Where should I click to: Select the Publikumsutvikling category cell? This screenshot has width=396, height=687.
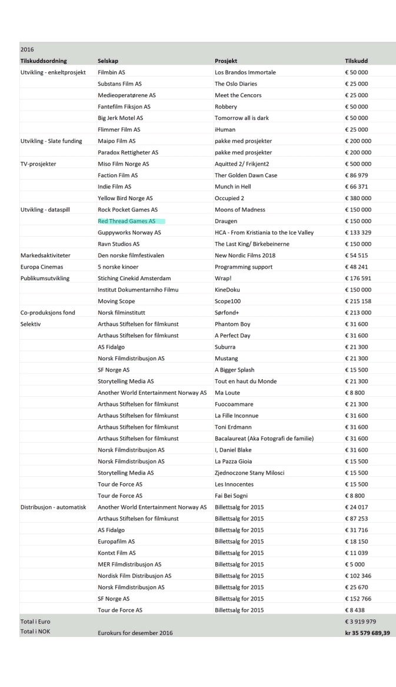tap(45, 278)
